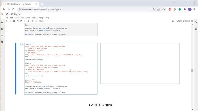Image resolution: width=198 pixels, height=111 pixels.
Task: Bookmark this page with the star icon
Action: pos(164,10)
